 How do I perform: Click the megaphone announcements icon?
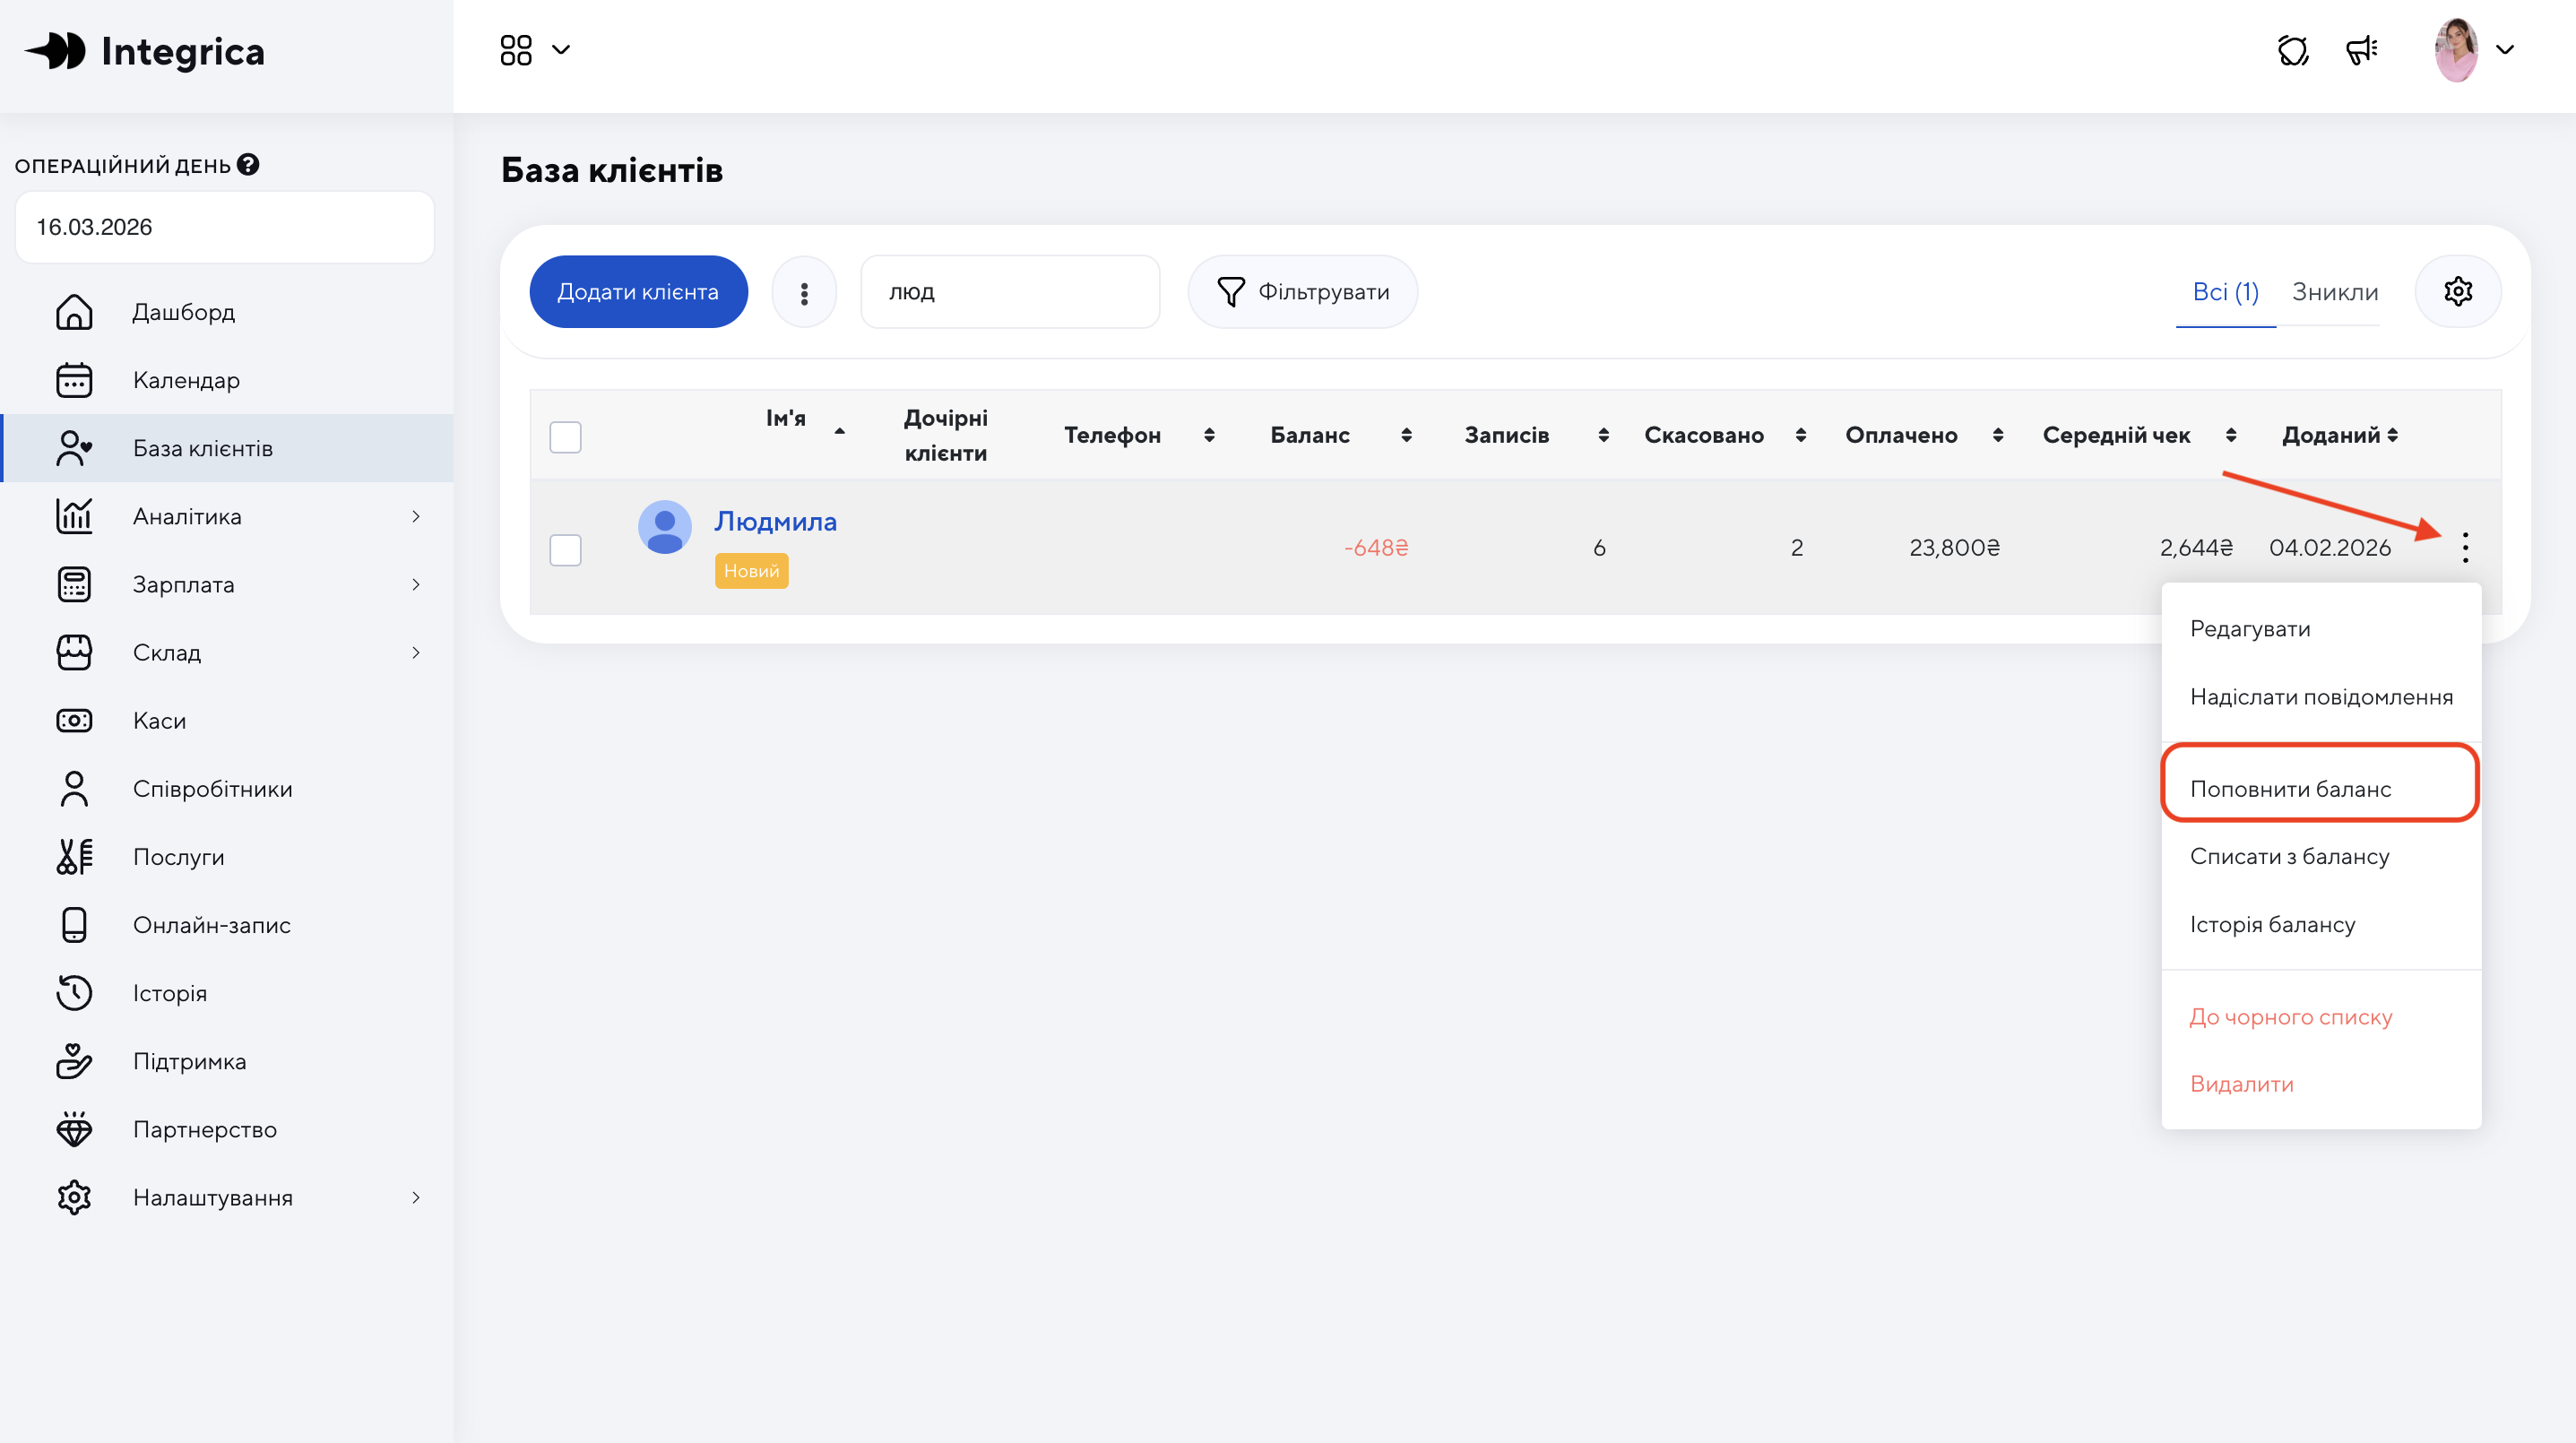click(x=2362, y=50)
